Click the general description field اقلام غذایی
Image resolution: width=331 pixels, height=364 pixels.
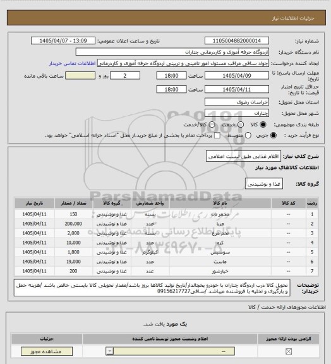coord(243,157)
